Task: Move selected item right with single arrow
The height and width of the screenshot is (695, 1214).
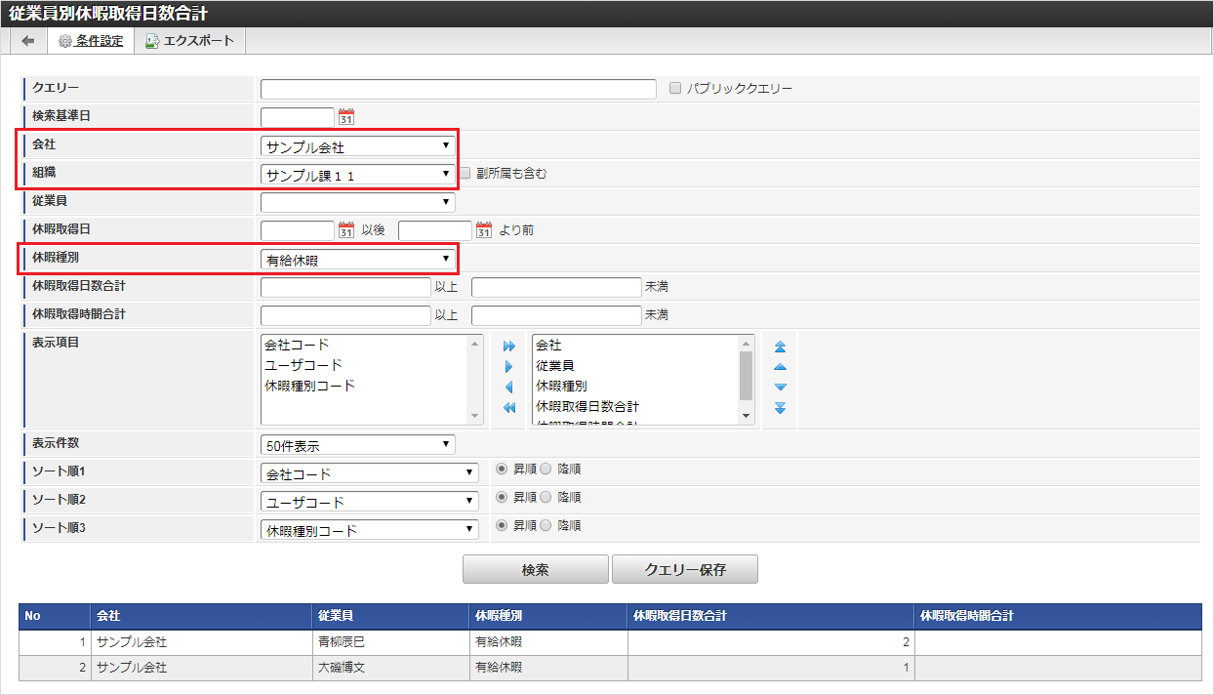Action: [x=508, y=367]
